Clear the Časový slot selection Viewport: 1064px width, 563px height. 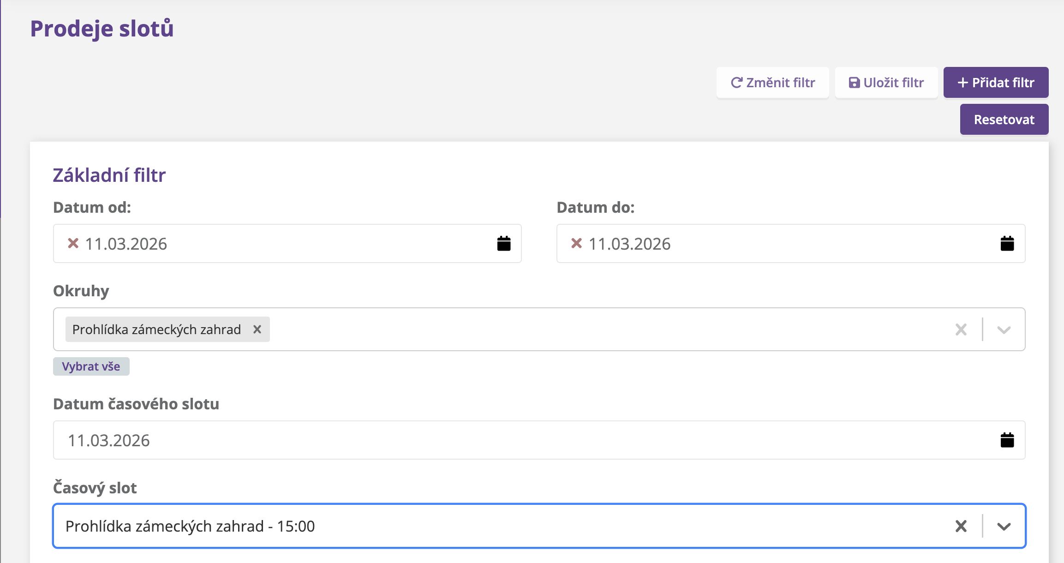click(x=961, y=526)
